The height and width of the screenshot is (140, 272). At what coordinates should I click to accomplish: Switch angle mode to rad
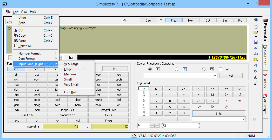click(16, 69)
